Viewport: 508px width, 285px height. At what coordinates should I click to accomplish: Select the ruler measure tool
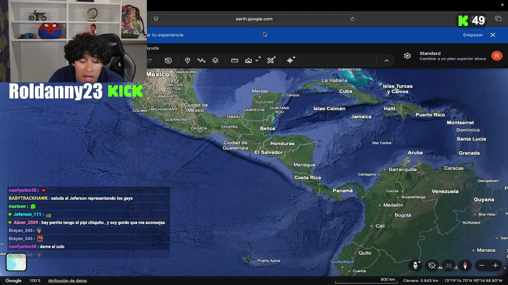pyautogui.click(x=235, y=61)
